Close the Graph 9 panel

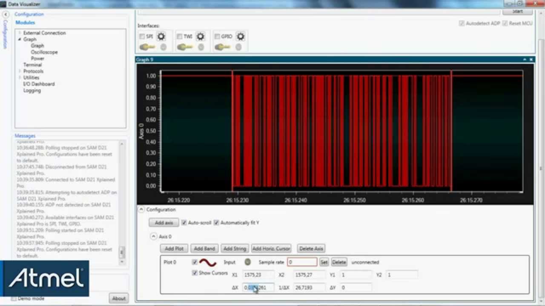[531, 59]
